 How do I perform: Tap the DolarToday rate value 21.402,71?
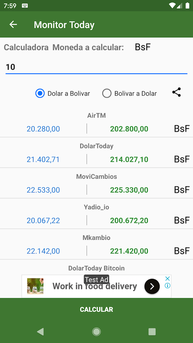(x=43, y=159)
